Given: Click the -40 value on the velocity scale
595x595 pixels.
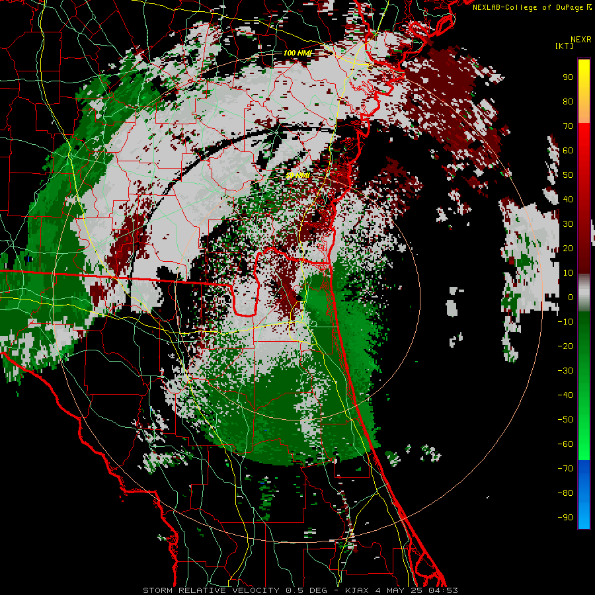Looking at the screenshot, I should click(565, 395).
